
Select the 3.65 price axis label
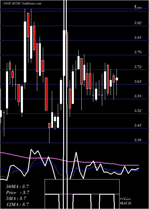pyautogui.click(x=138, y=81)
